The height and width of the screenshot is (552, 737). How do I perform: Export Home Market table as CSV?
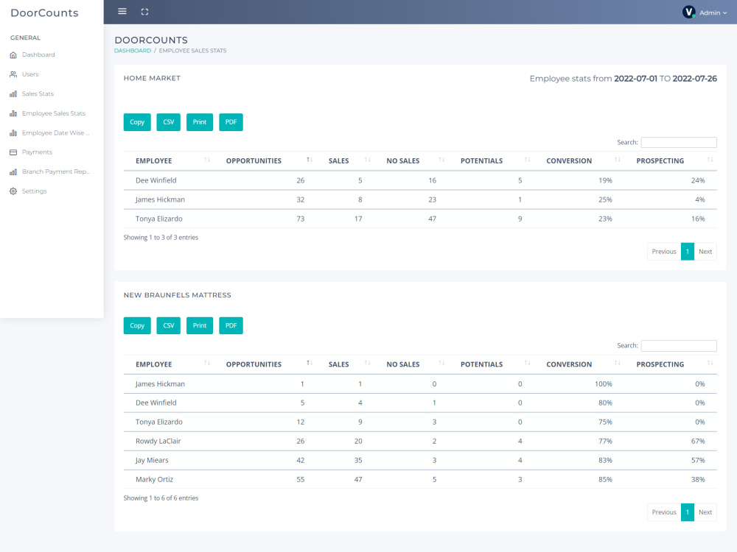tap(168, 122)
